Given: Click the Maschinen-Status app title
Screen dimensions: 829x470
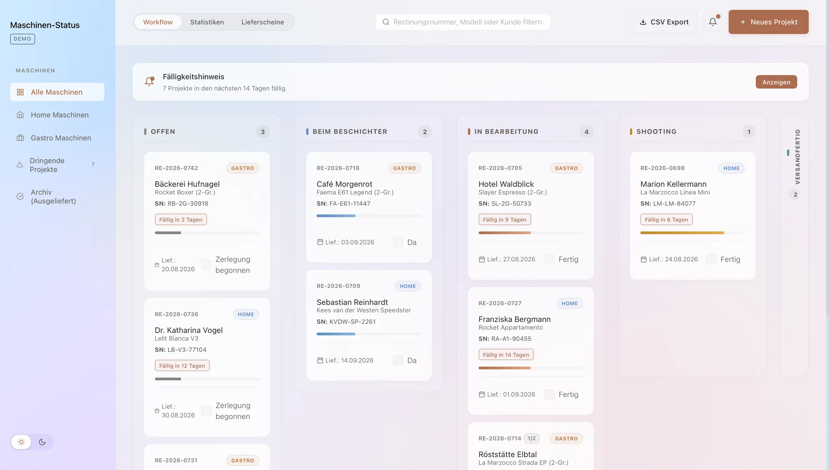Looking at the screenshot, I should click(x=45, y=25).
